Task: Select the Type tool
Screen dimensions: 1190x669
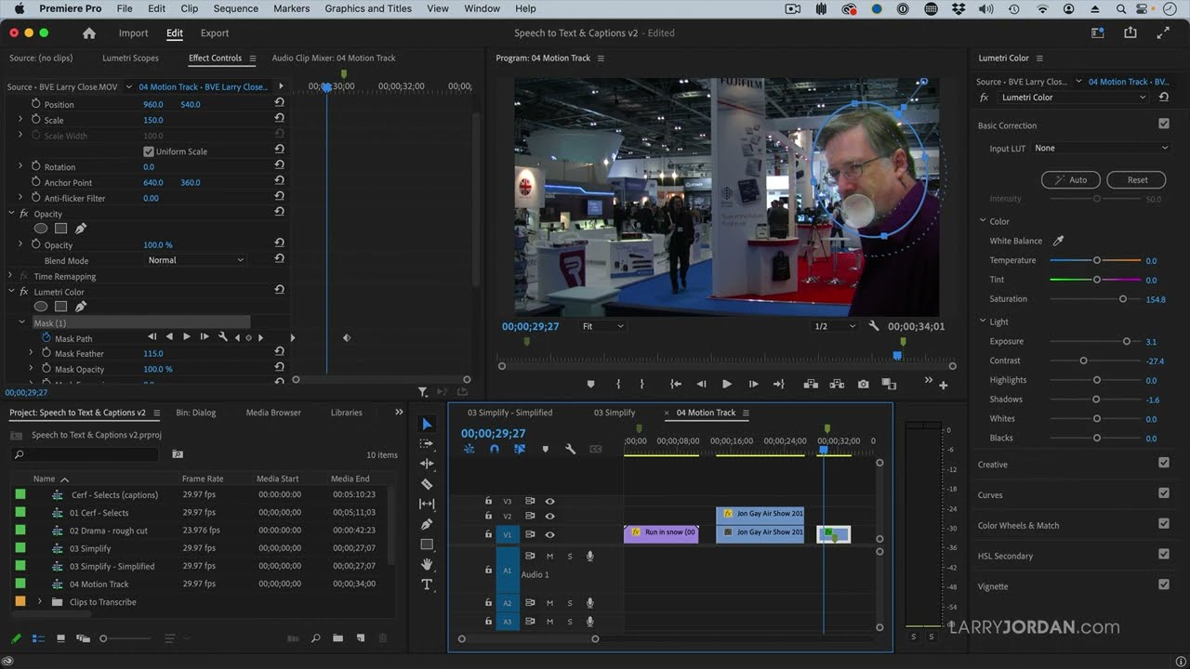Action: tap(427, 584)
